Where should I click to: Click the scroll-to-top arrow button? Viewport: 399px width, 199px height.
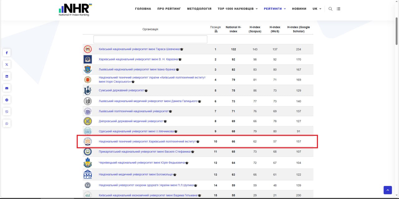[x=387, y=190]
